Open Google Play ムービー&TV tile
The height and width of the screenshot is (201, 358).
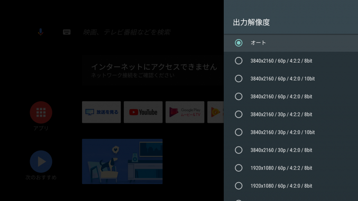pyautogui.click(x=185, y=112)
